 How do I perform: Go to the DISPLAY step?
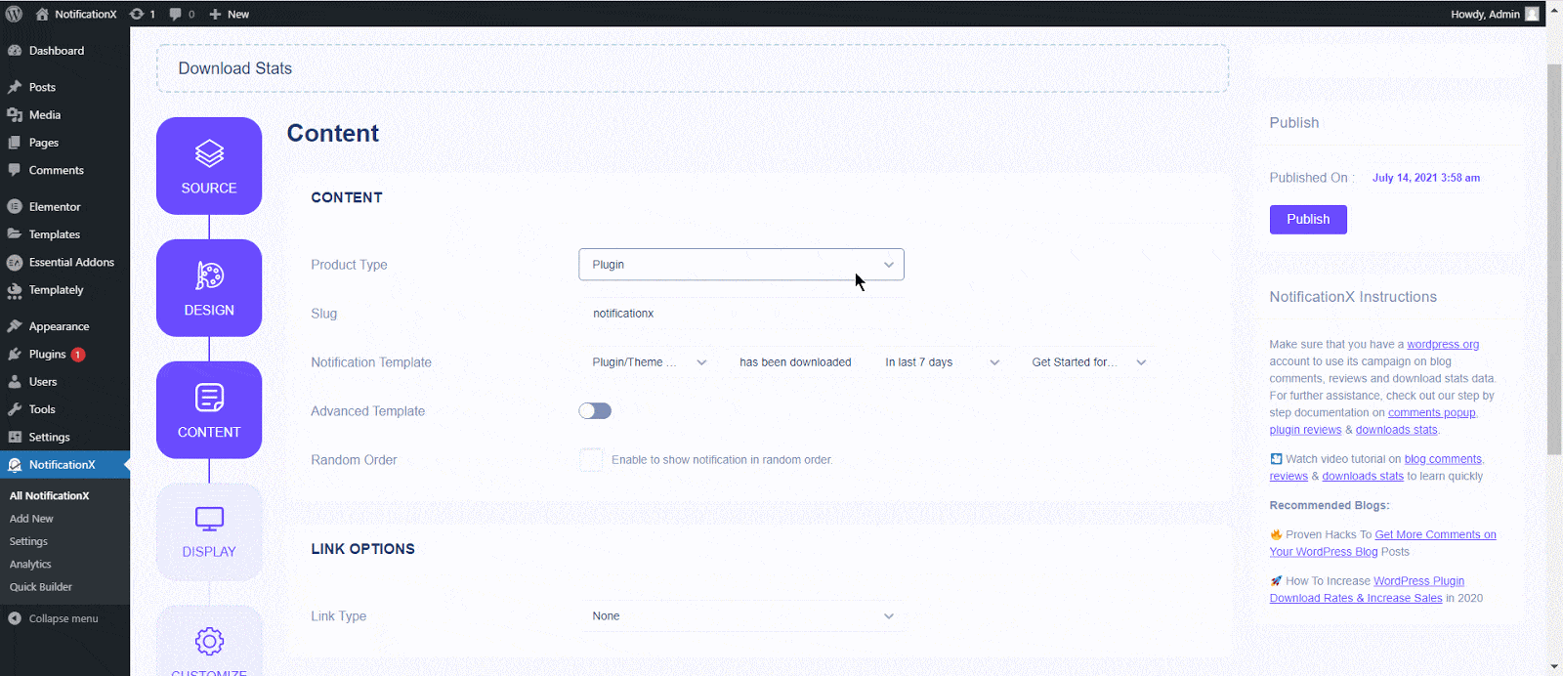click(209, 532)
